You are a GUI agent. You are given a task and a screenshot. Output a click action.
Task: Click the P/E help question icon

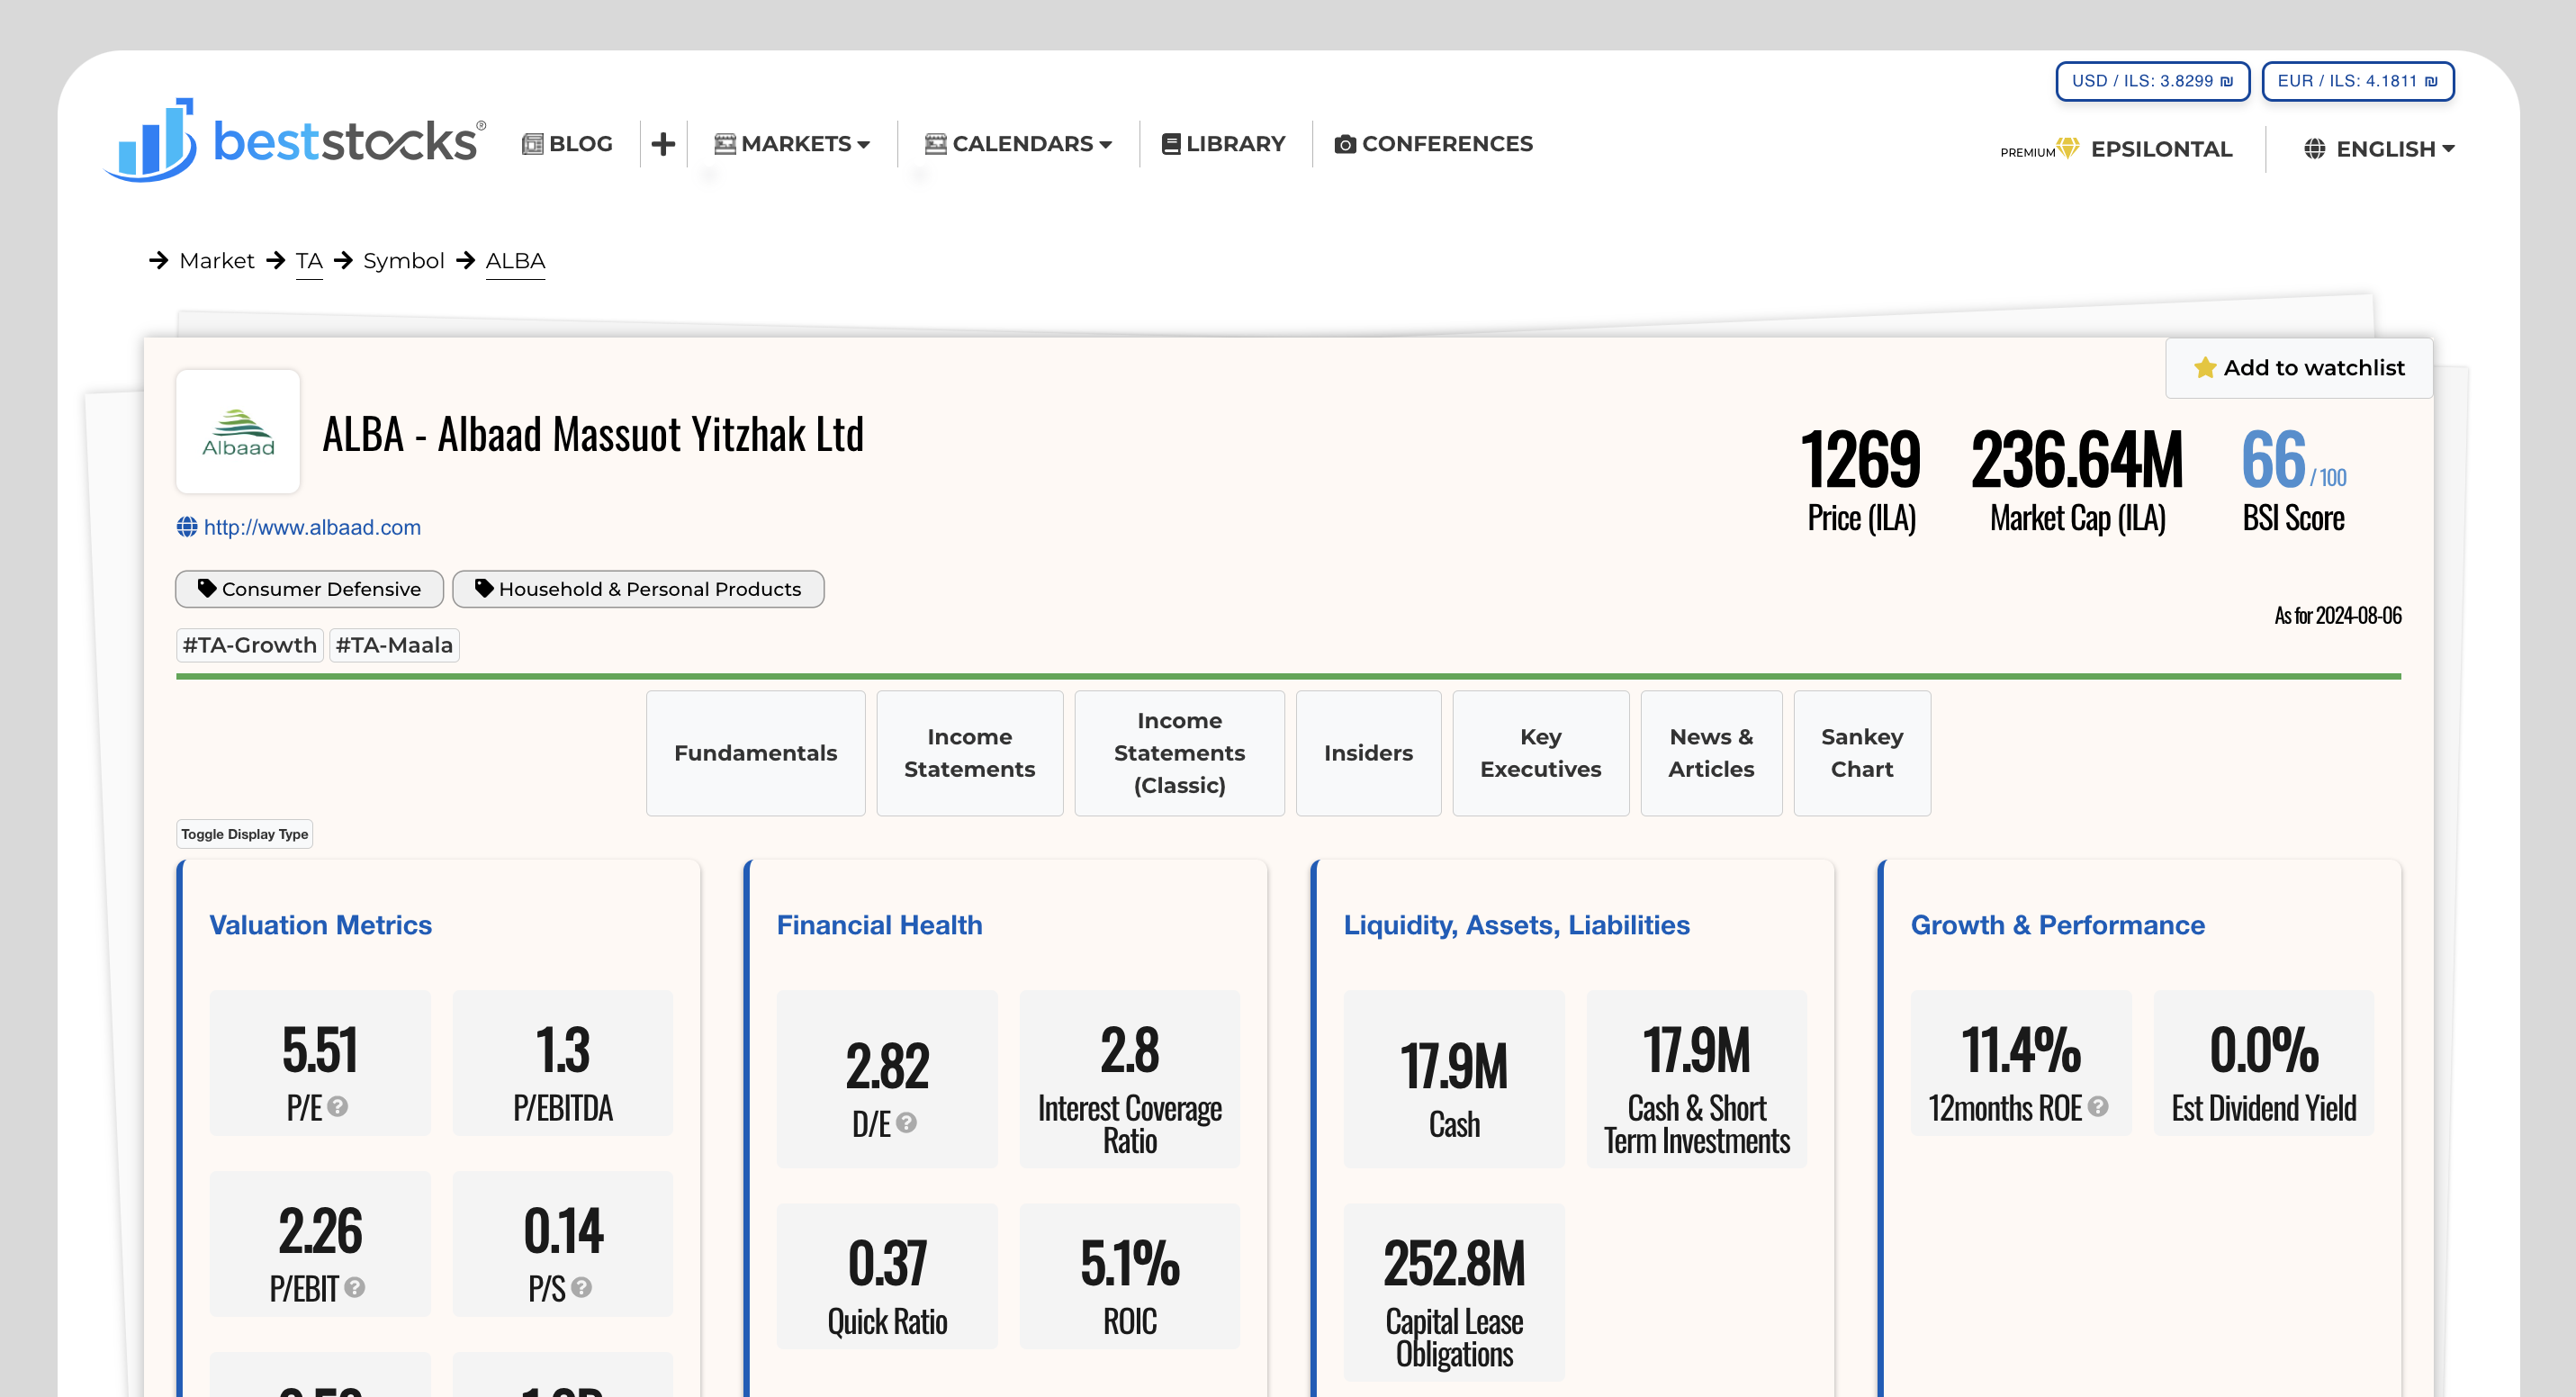338,1107
